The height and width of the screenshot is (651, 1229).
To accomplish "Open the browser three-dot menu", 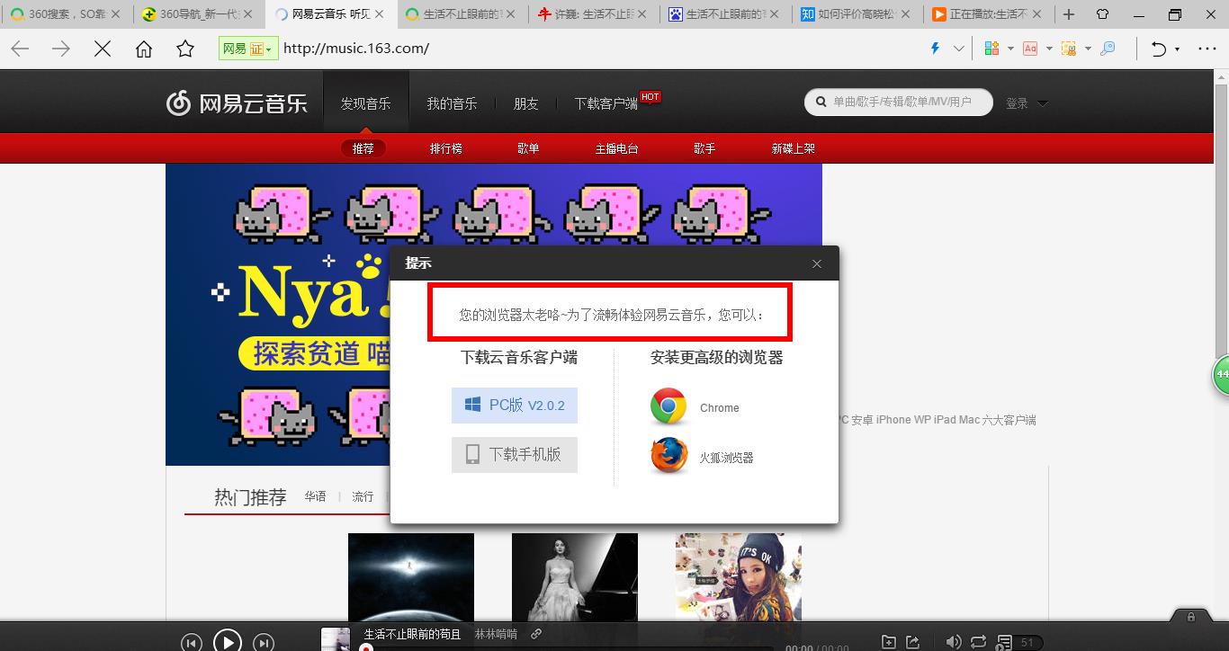I will tap(1207, 49).
